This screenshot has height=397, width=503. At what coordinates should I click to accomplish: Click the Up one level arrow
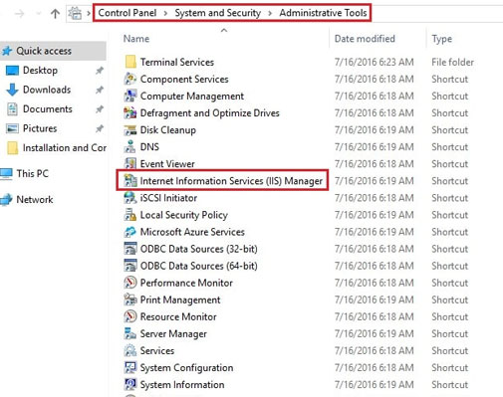55,13
